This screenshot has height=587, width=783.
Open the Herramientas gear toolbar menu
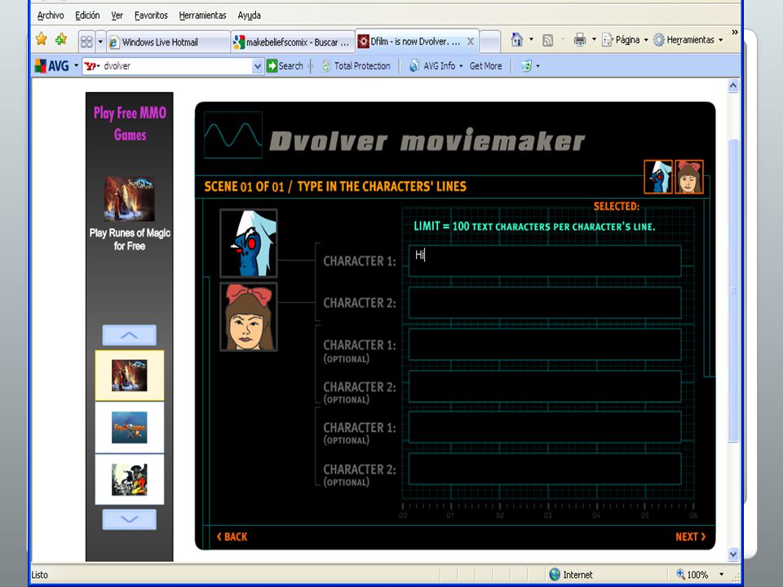pos(688,39)
